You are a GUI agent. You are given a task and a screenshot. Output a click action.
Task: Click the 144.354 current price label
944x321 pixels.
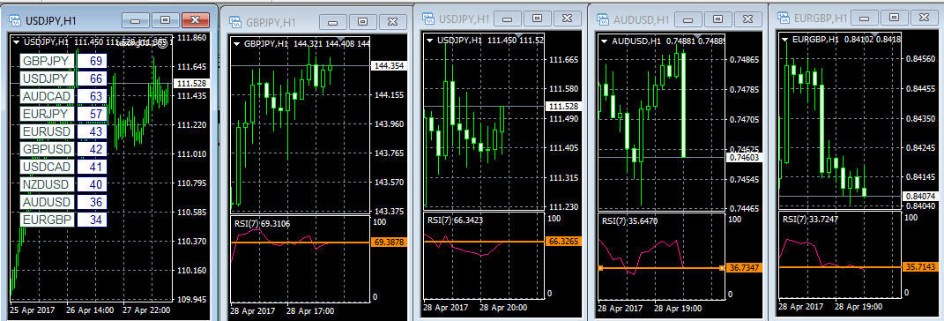click(x=390, y=65)
